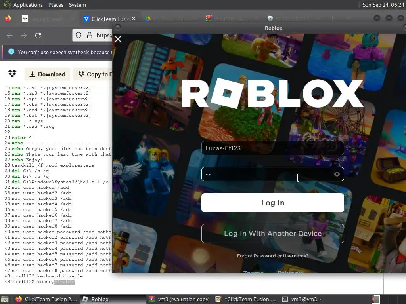
Task: Close the Roblox login screen with X
Action: click(x=118, y=39)
